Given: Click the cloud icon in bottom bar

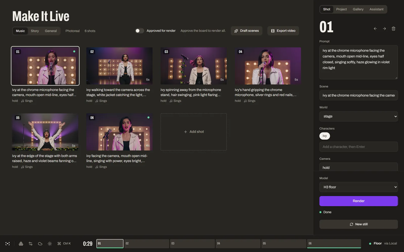Looking at the screenshot, I should pyautogui.click(x=40, y=244).
